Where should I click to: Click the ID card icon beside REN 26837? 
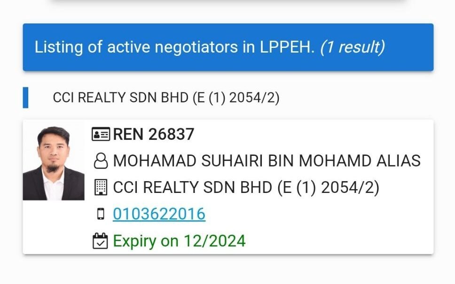point(101,134)
